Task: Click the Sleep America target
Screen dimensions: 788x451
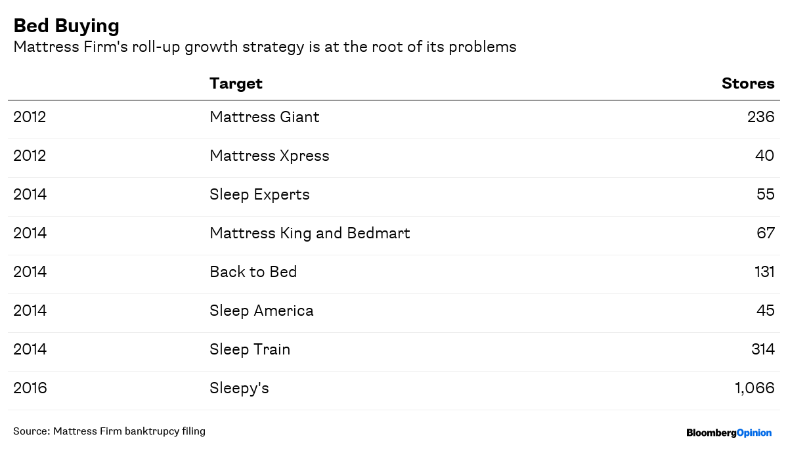Action: [261, 311]
